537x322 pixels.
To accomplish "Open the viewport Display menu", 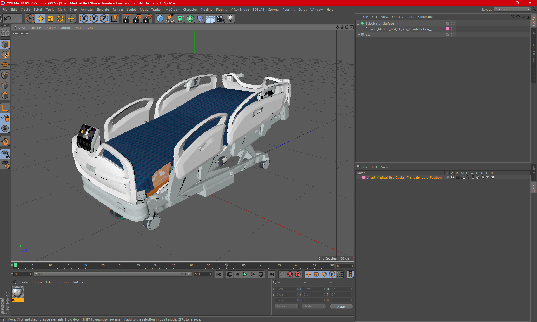I will 50,28.
